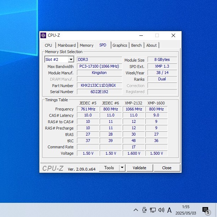
Task: Click the Meet Now tray icon
Action: [144, 210]
